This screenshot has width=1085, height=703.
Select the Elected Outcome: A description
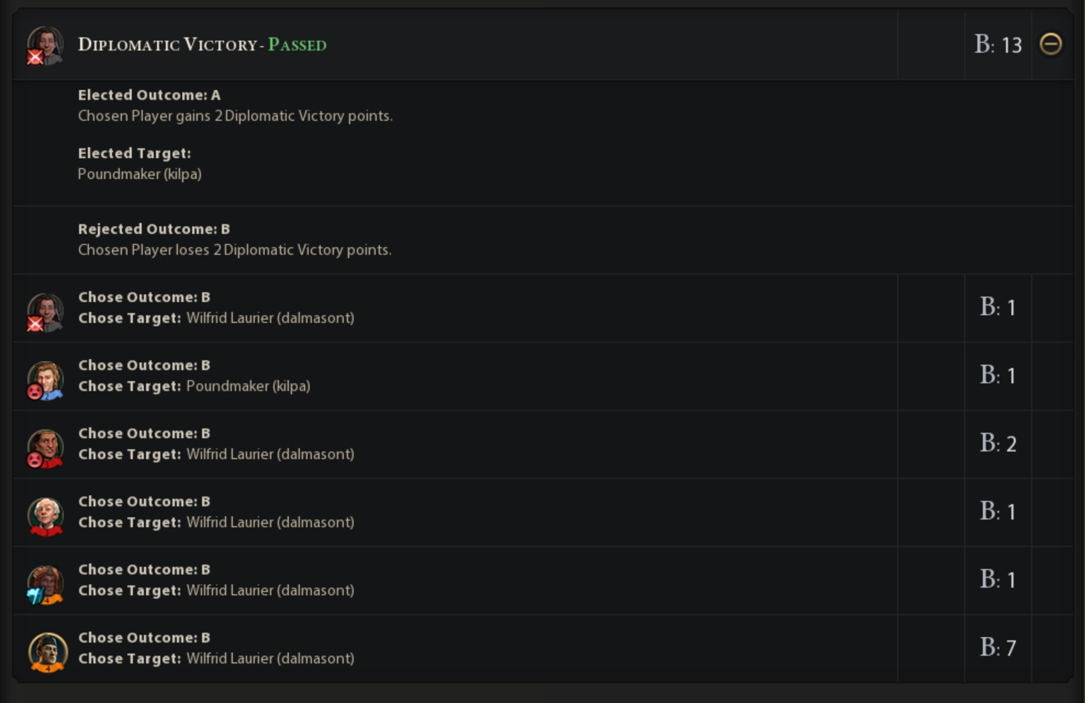click(235, 116)
